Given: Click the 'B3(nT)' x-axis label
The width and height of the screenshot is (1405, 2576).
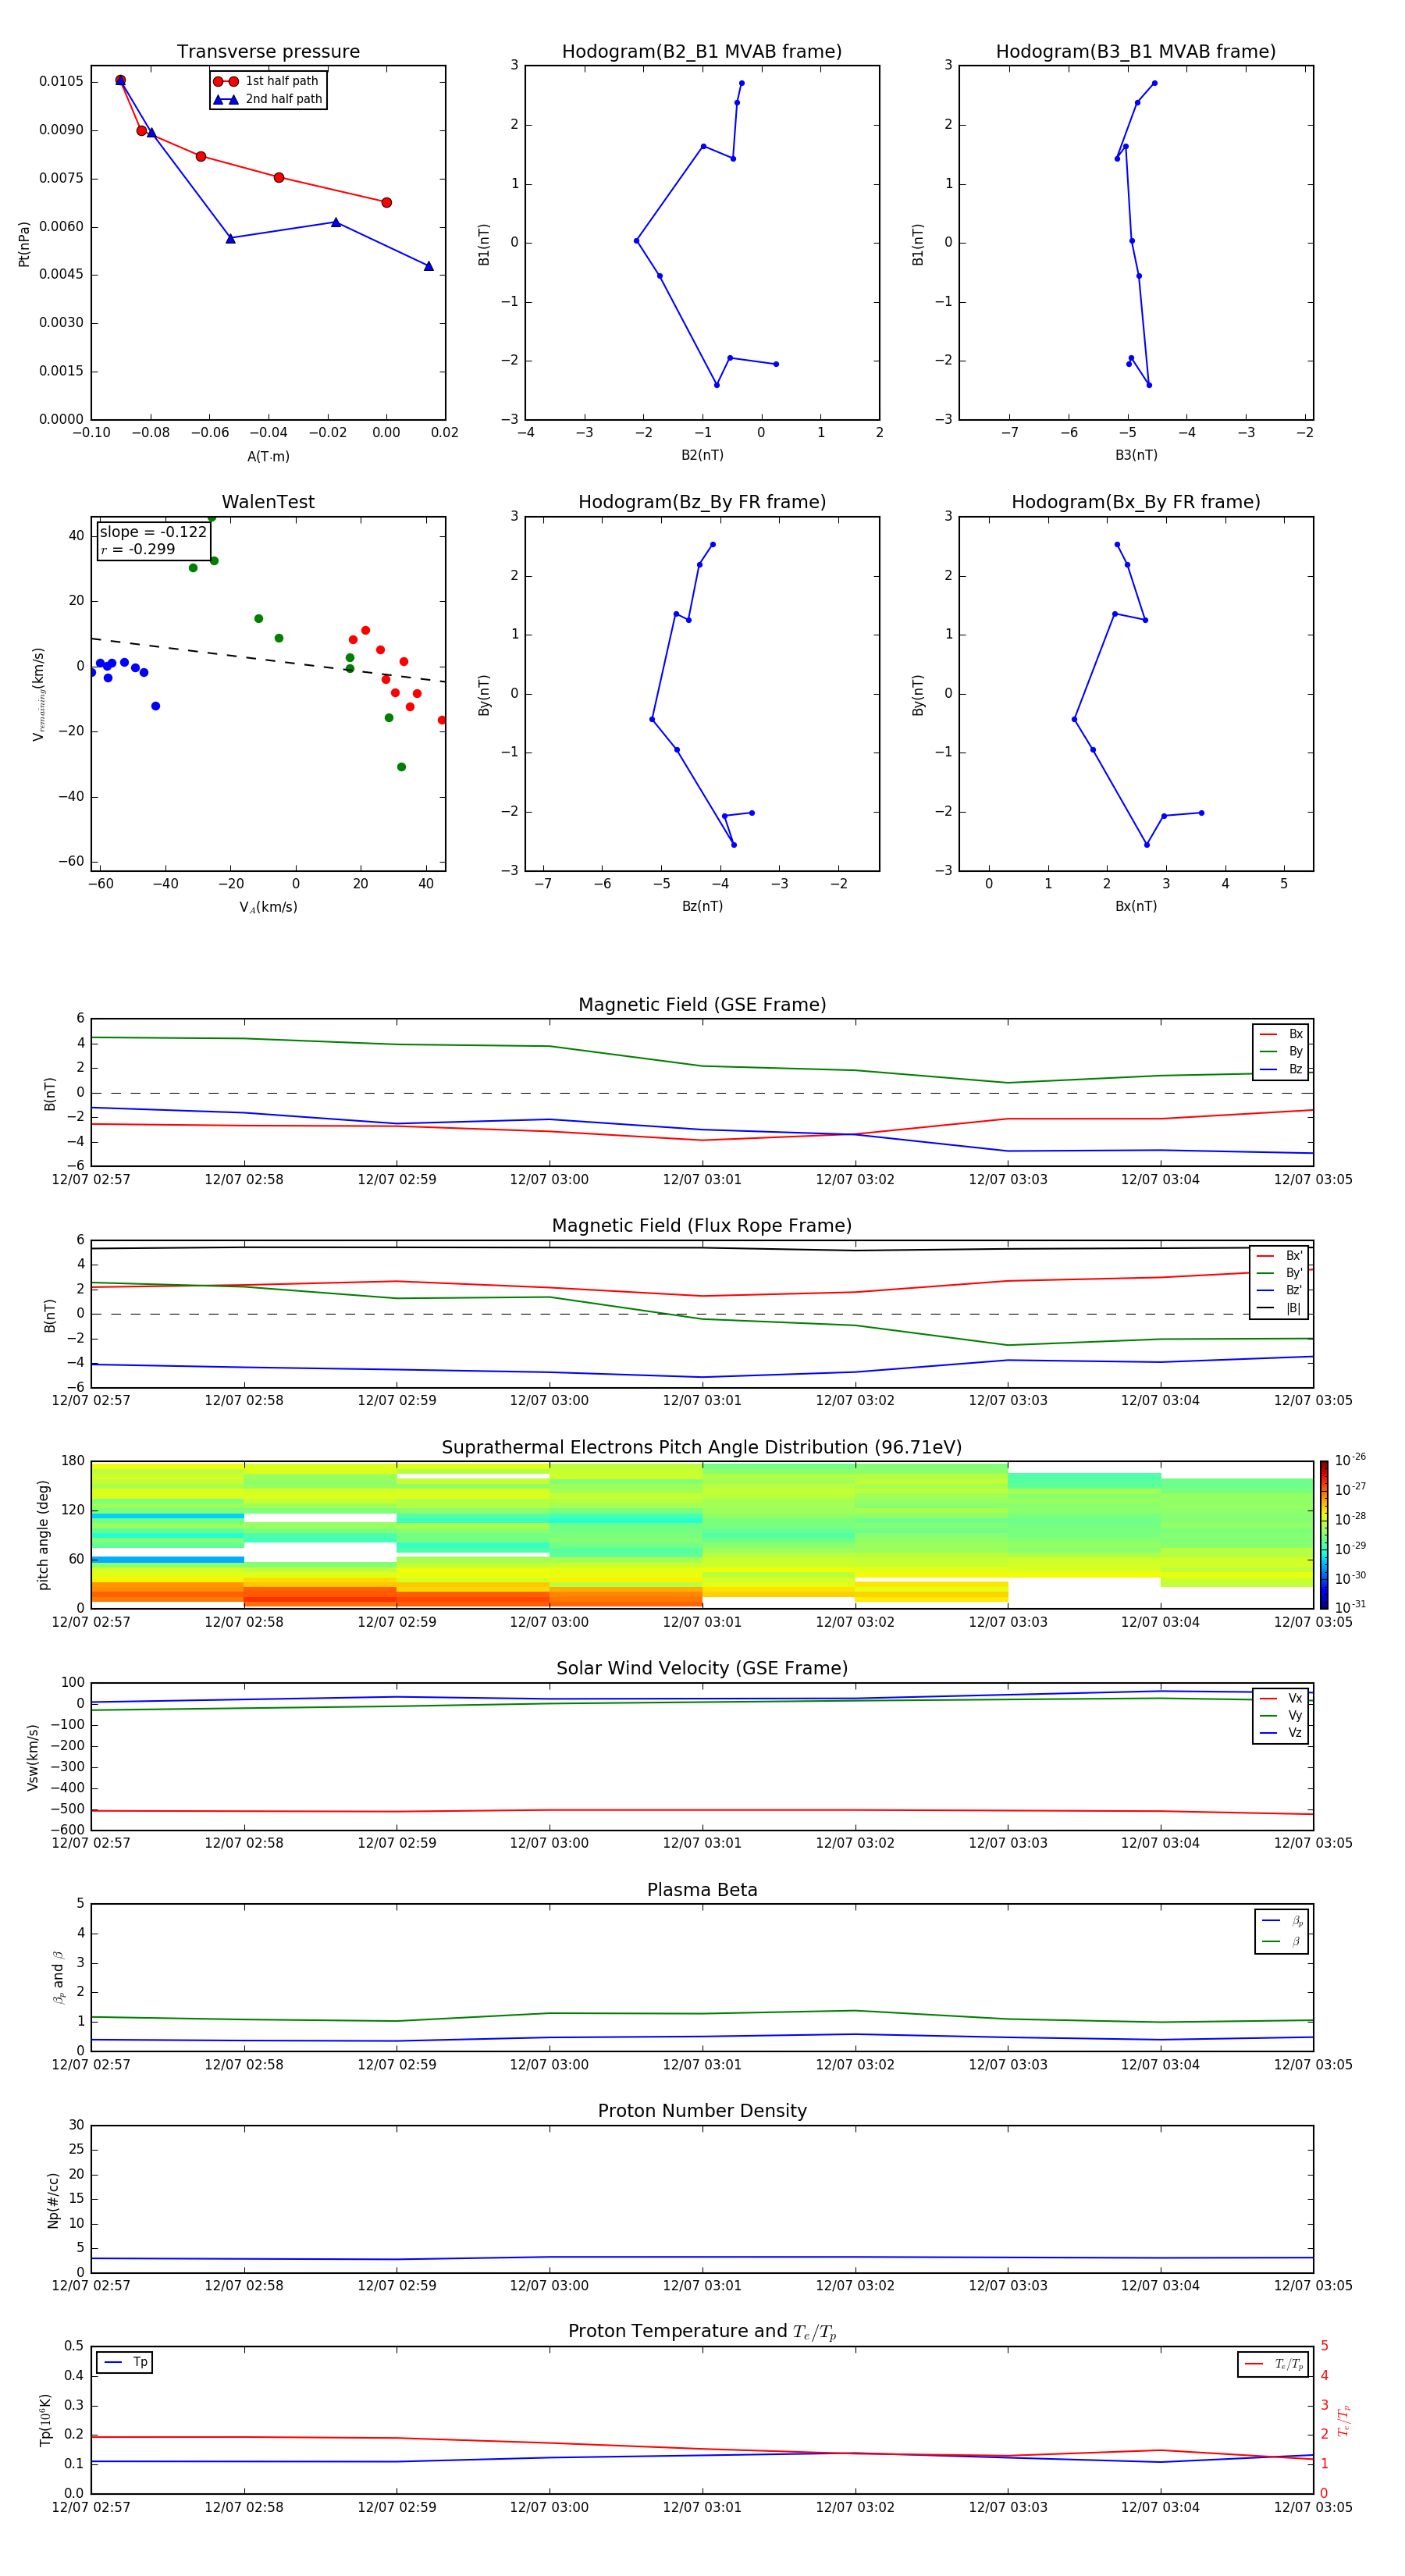Looking at the screenshot, I should tap(1136, 455).
